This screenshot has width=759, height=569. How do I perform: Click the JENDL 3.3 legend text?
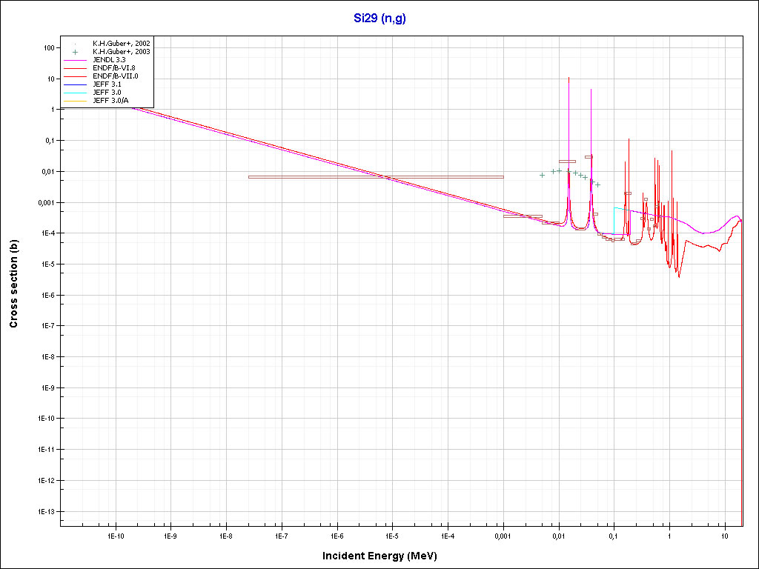tap(109, 60)
